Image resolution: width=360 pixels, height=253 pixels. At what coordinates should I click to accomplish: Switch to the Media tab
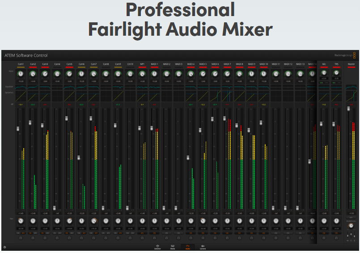point(173,247)
